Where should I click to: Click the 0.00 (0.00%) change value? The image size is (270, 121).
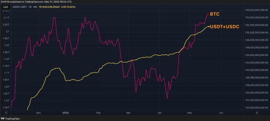pos(69,7)
